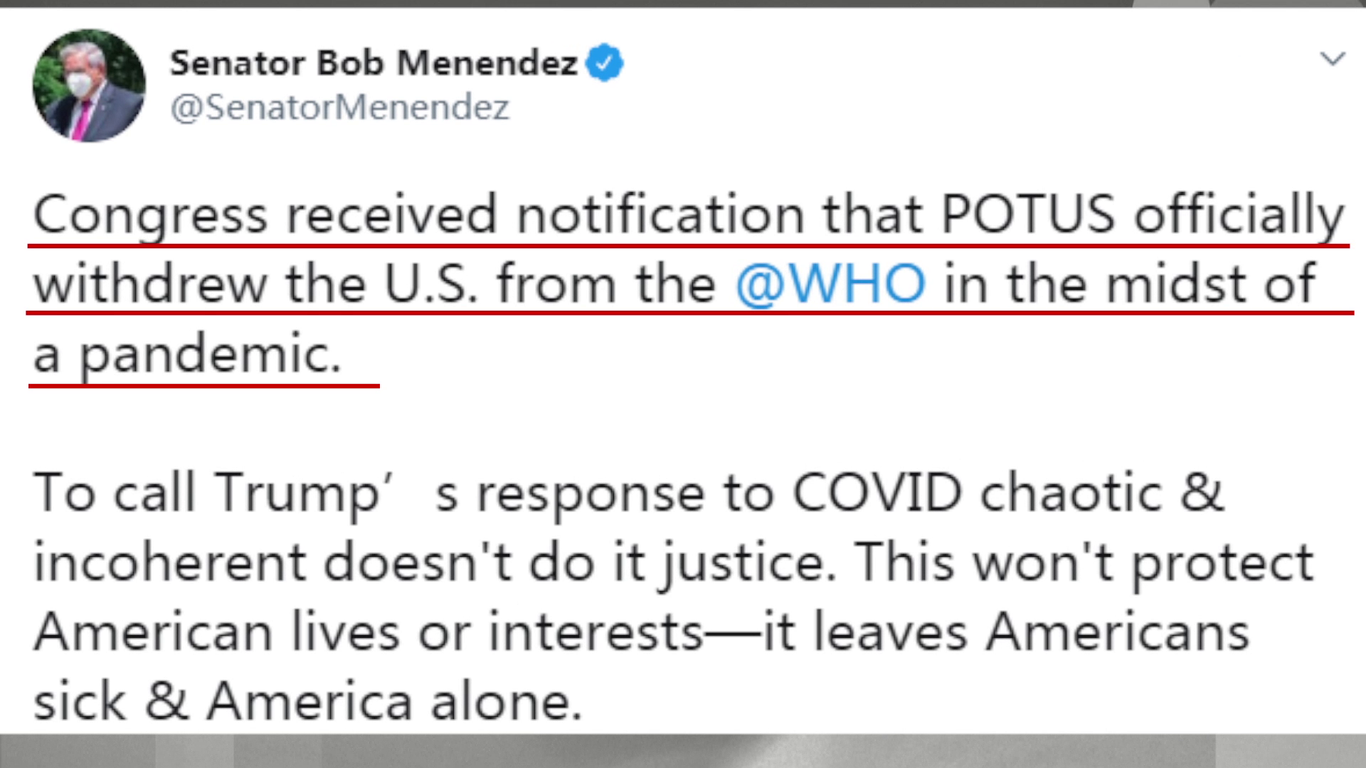Viewport: 1366px width, 768px height.
Task: Open the tweet options chevron menu
Action: pos(1332,58)
